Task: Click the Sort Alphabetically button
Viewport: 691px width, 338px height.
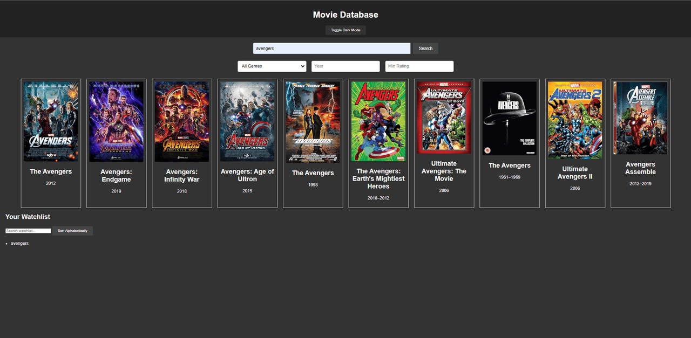Action: [x=72, y=231]
